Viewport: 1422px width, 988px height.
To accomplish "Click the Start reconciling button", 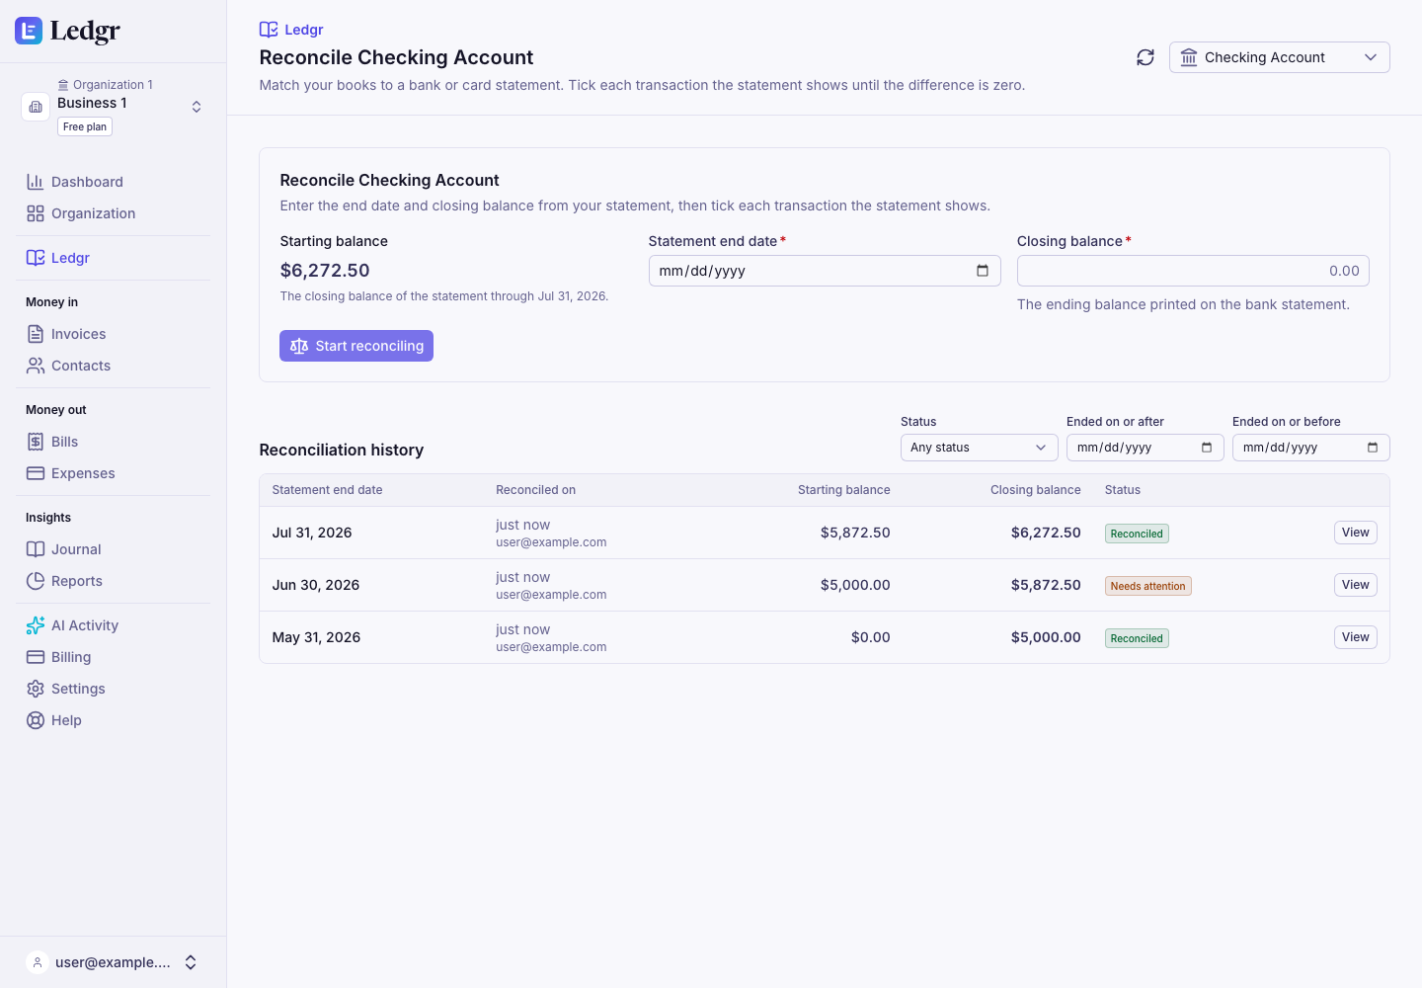I will pos(356,346).
